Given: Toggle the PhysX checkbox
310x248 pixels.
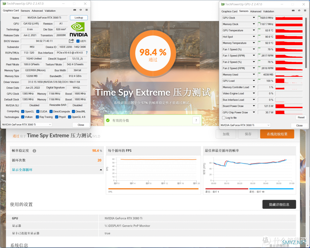Looking at the screenshot, I should (x=57, y=117).
